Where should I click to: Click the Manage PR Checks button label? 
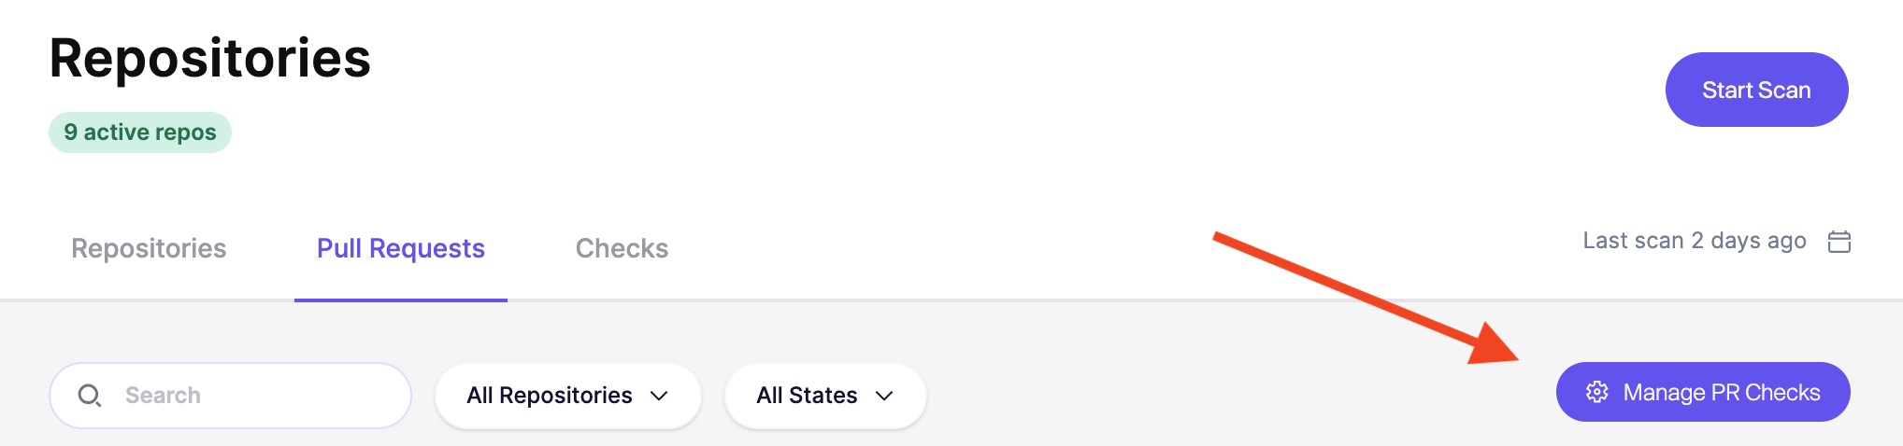click(x=1721, y=392)
